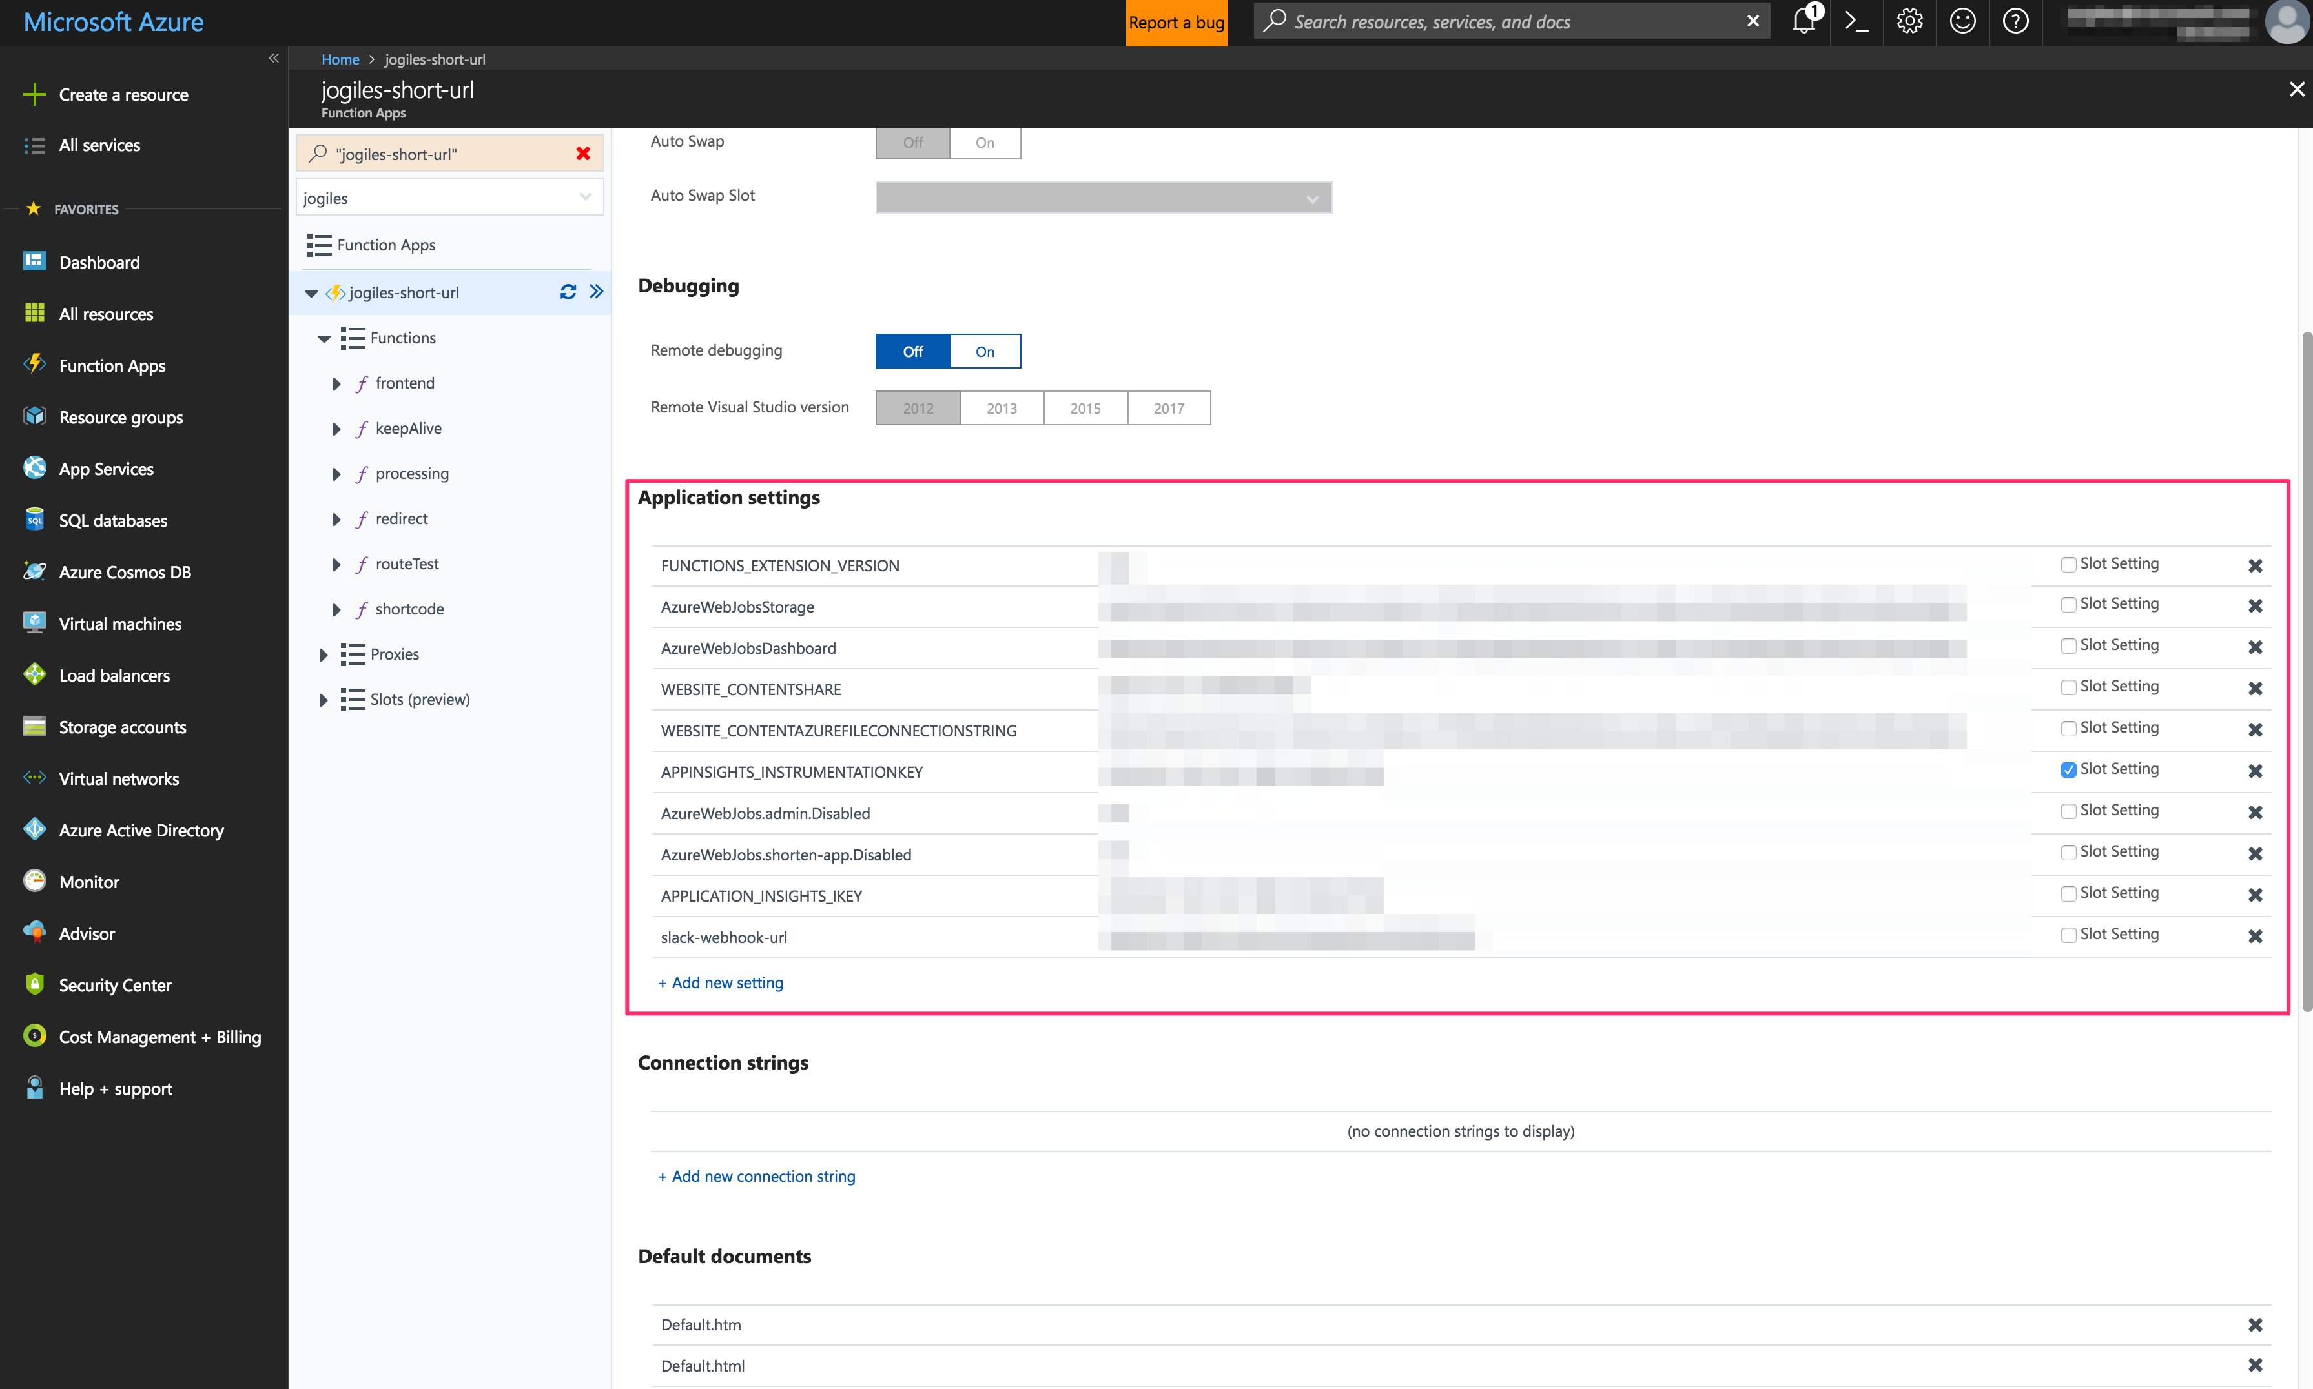Viewport: 2313px width, 1389px height.
Task: Open portal settings gear icon
Action: [1909, 21]
